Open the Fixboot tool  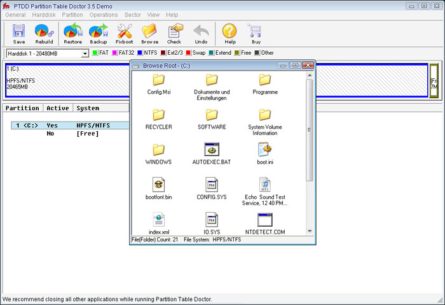click(125, 34)
